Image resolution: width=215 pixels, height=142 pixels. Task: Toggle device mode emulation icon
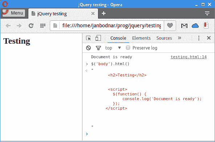click(x=98, y=38)
